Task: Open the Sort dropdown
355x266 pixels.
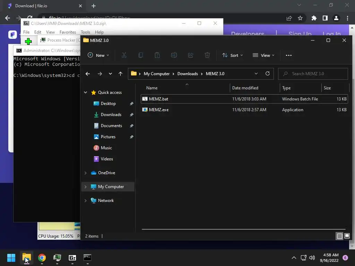Action: 233,55
